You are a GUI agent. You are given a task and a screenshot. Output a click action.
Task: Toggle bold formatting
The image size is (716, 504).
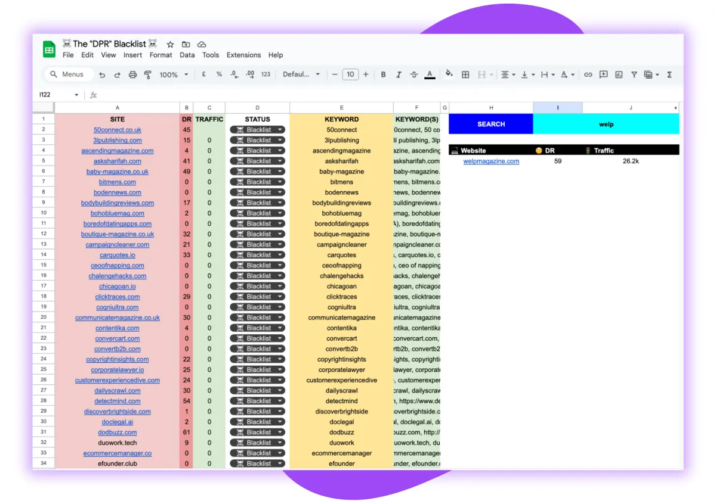click(383, 74)
